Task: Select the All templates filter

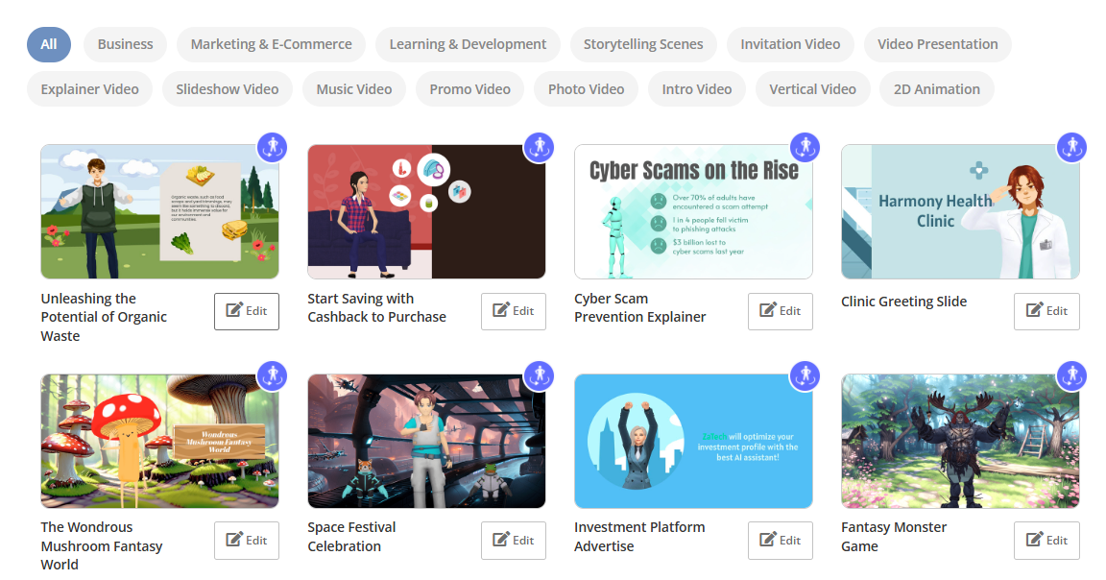Action: pyautogui.click(x=49, y=43)
